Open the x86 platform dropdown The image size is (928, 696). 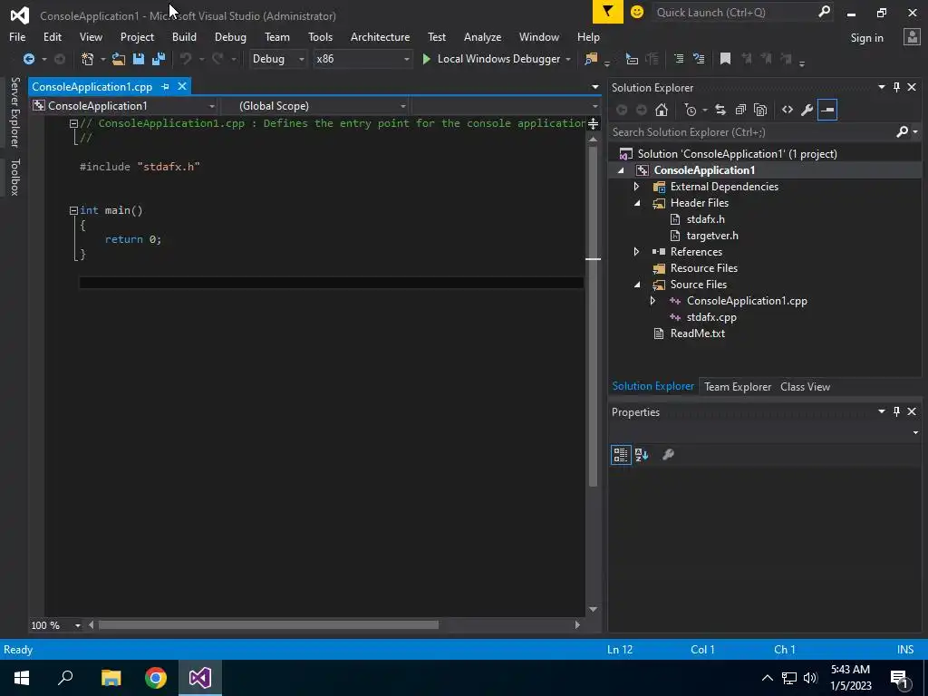362,59
